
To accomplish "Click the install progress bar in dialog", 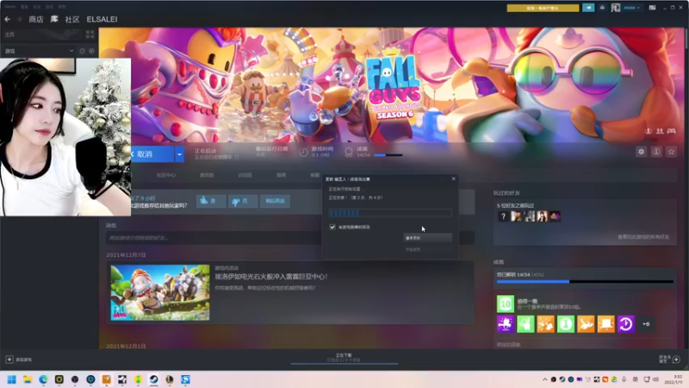I will point(390,213).
